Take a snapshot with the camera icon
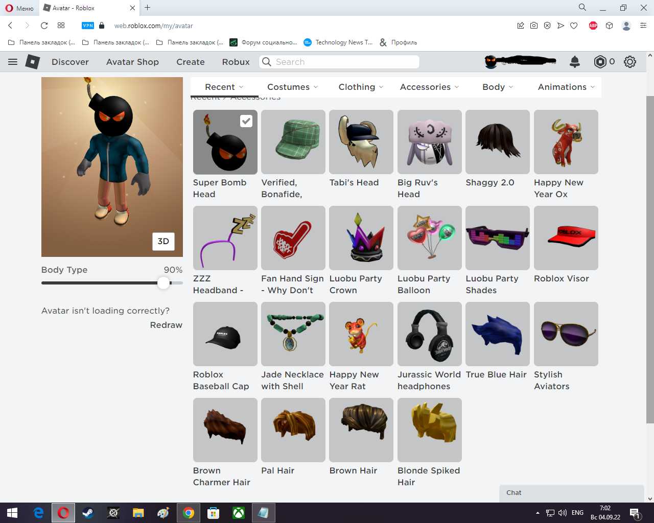 (534, 26)
